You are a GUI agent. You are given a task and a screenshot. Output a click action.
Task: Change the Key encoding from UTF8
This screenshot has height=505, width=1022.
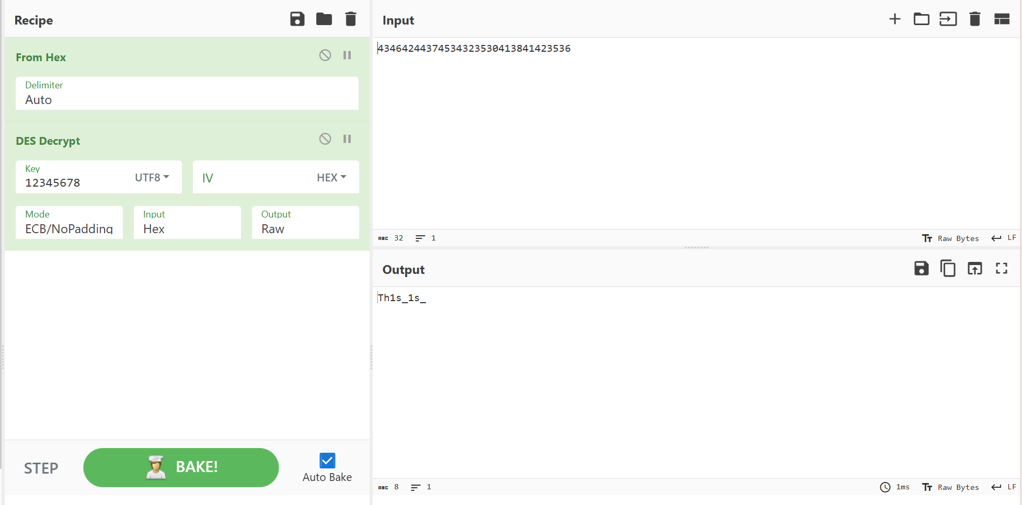[x=152, y=178]
